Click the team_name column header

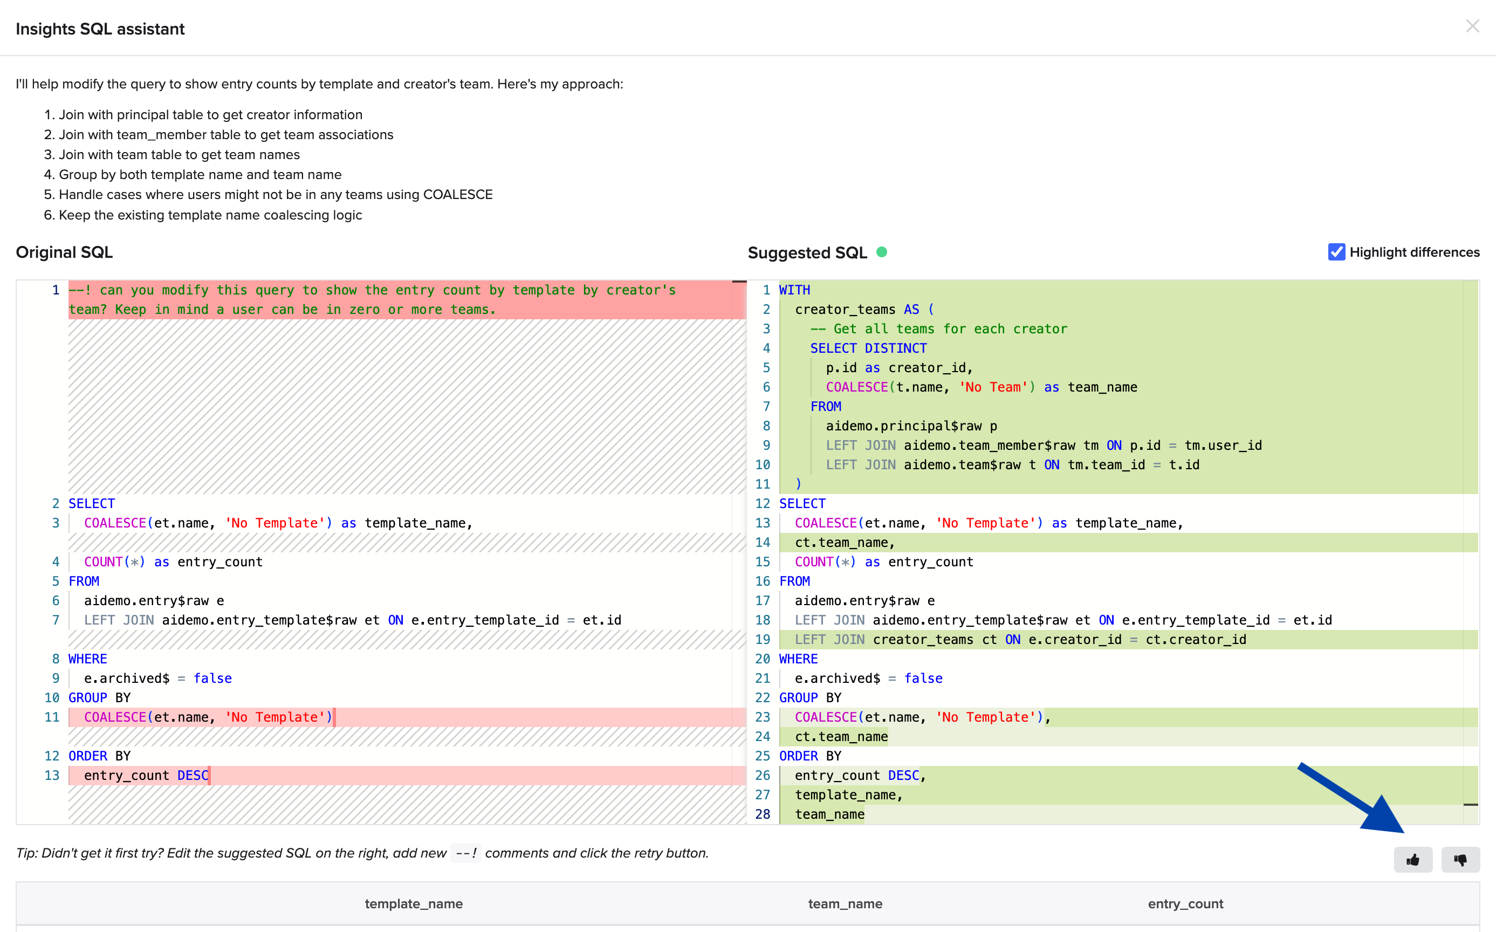pos(845,903)
